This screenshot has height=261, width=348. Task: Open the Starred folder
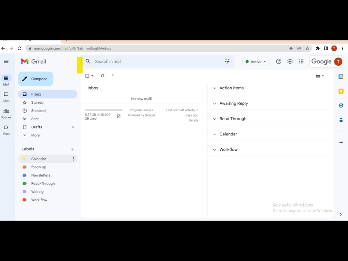point(48,102)
